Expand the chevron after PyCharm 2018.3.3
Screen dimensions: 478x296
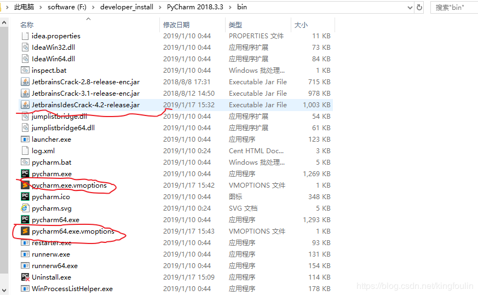(230, 7)
